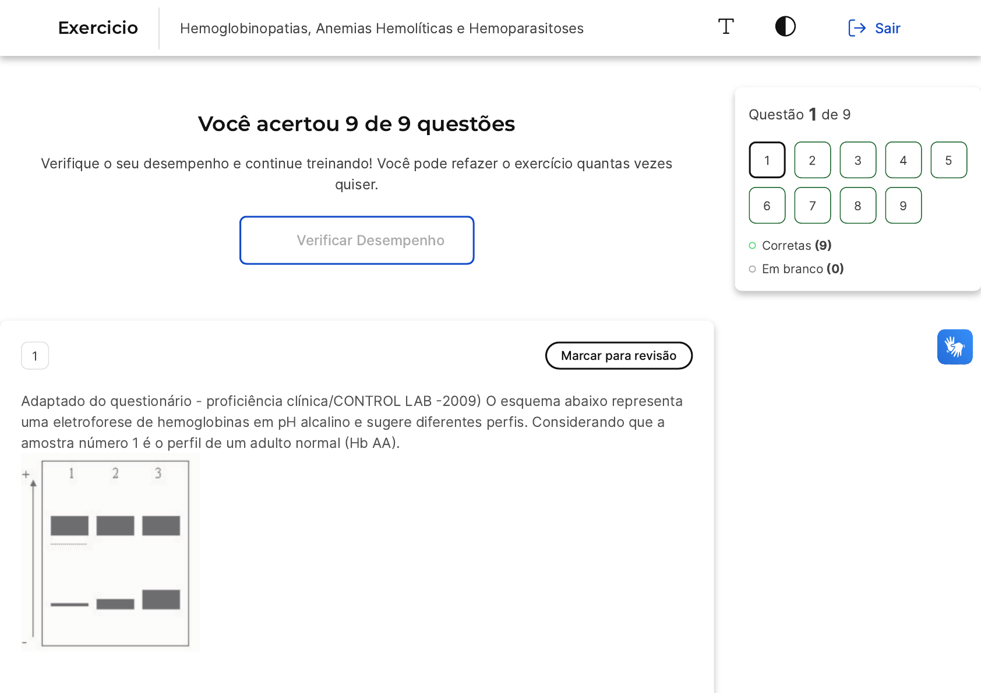Click Marcar para revisão button
981x693 pixels.
click(619, 356)
